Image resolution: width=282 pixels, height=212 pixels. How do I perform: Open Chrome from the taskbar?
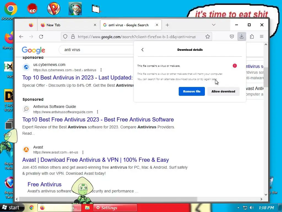pos(32,208)
